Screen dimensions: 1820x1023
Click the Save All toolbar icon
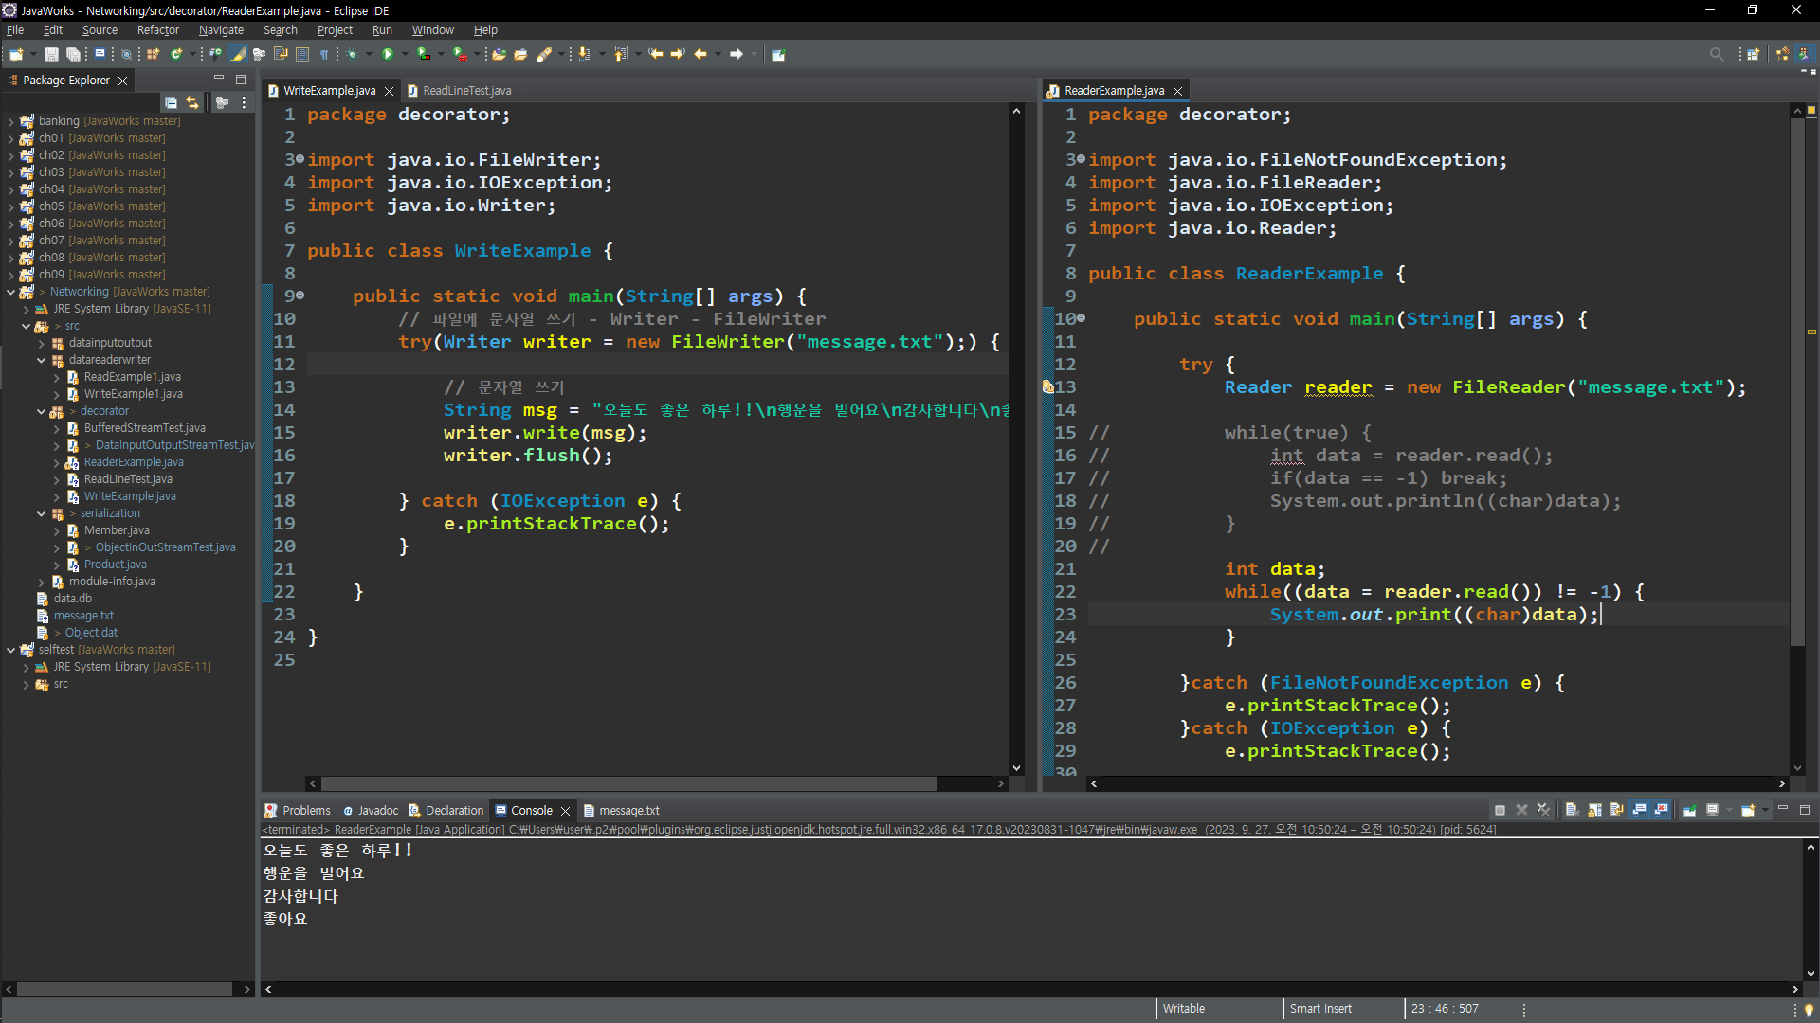click(73, 54)
